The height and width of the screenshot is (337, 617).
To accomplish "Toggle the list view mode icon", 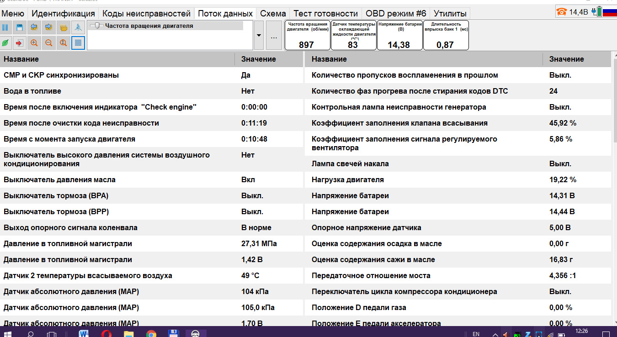I will point(78,42).
